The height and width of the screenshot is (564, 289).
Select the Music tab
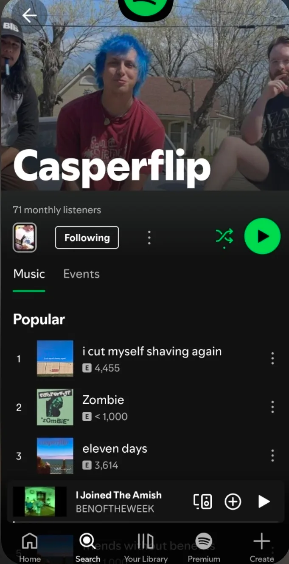[x=29, y=274]
